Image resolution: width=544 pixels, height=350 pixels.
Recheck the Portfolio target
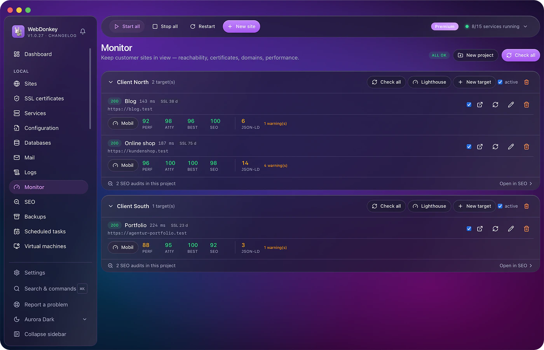pos(495,229)
